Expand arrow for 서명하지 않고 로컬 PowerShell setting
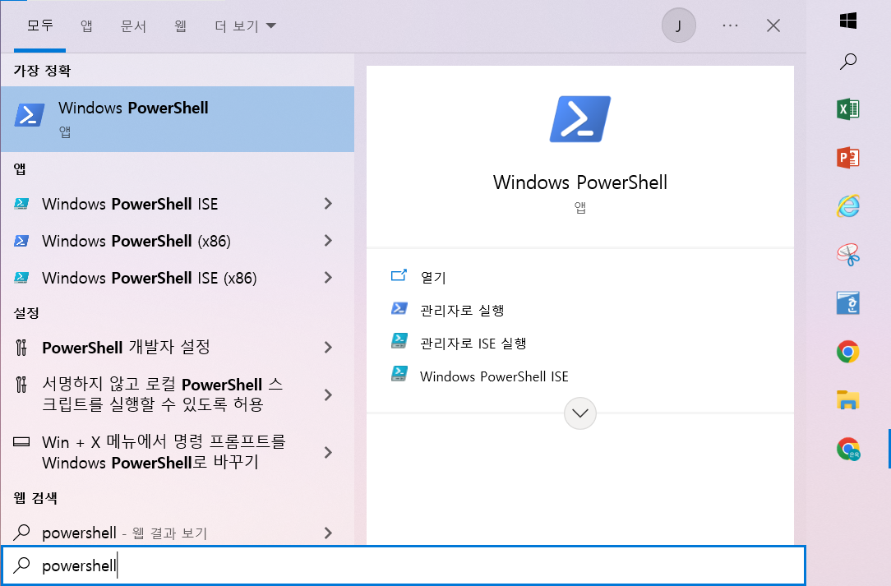Screen dimensions: 891x586 point(328,395)
